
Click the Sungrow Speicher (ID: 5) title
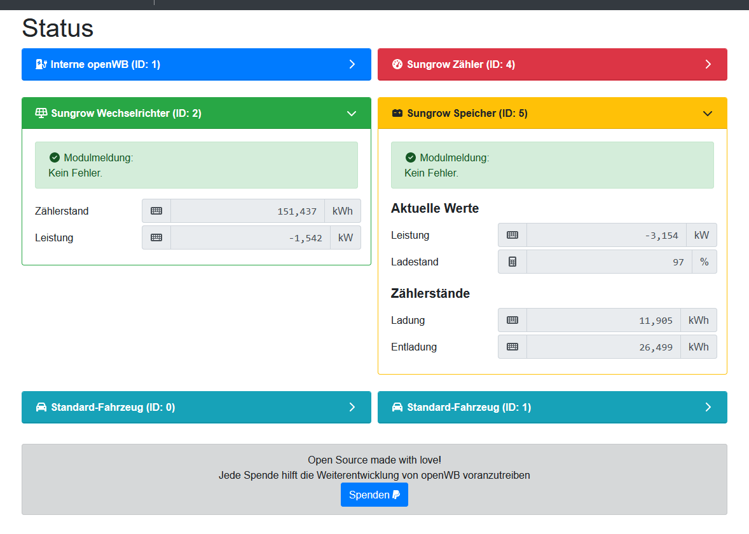tap(467, 113)
